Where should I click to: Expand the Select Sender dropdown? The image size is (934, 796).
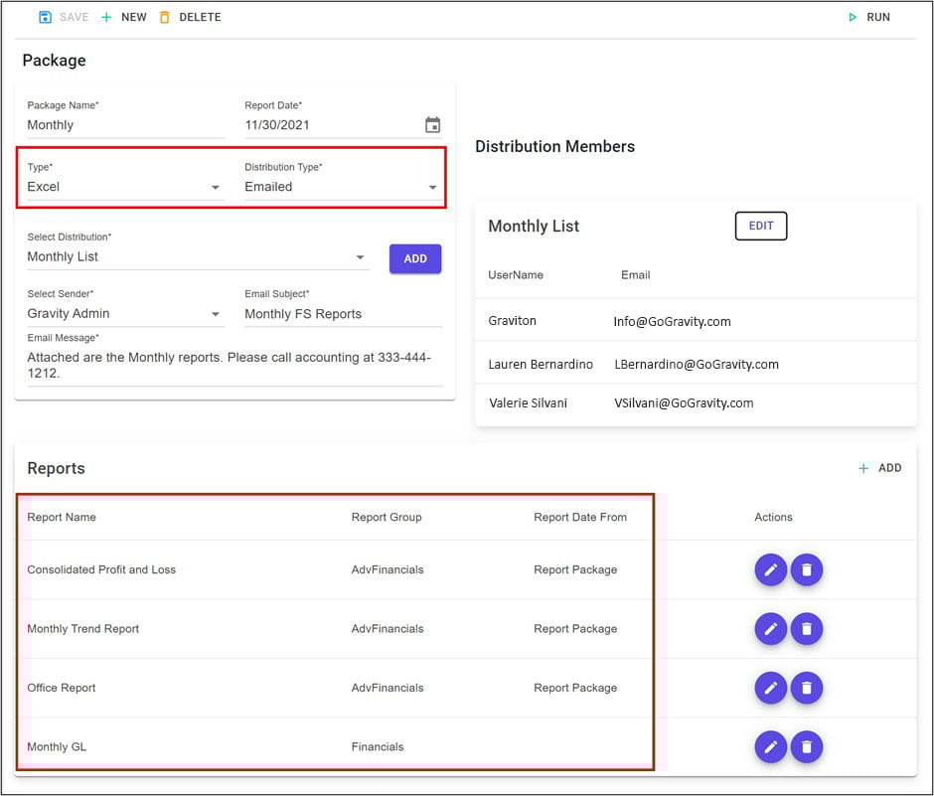point(125,314)
